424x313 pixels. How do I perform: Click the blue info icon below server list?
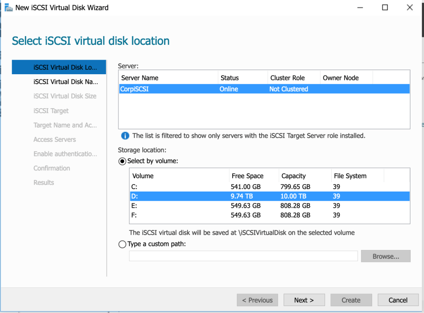pyautogui.click(x=125, y=136)
